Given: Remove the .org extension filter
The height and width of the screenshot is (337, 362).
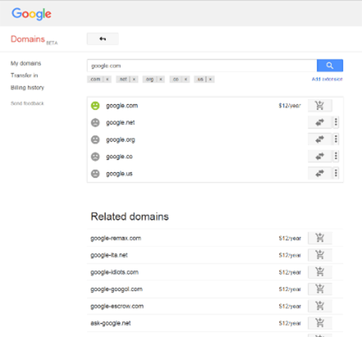Looking at the screenshot, I should point(161,79).
